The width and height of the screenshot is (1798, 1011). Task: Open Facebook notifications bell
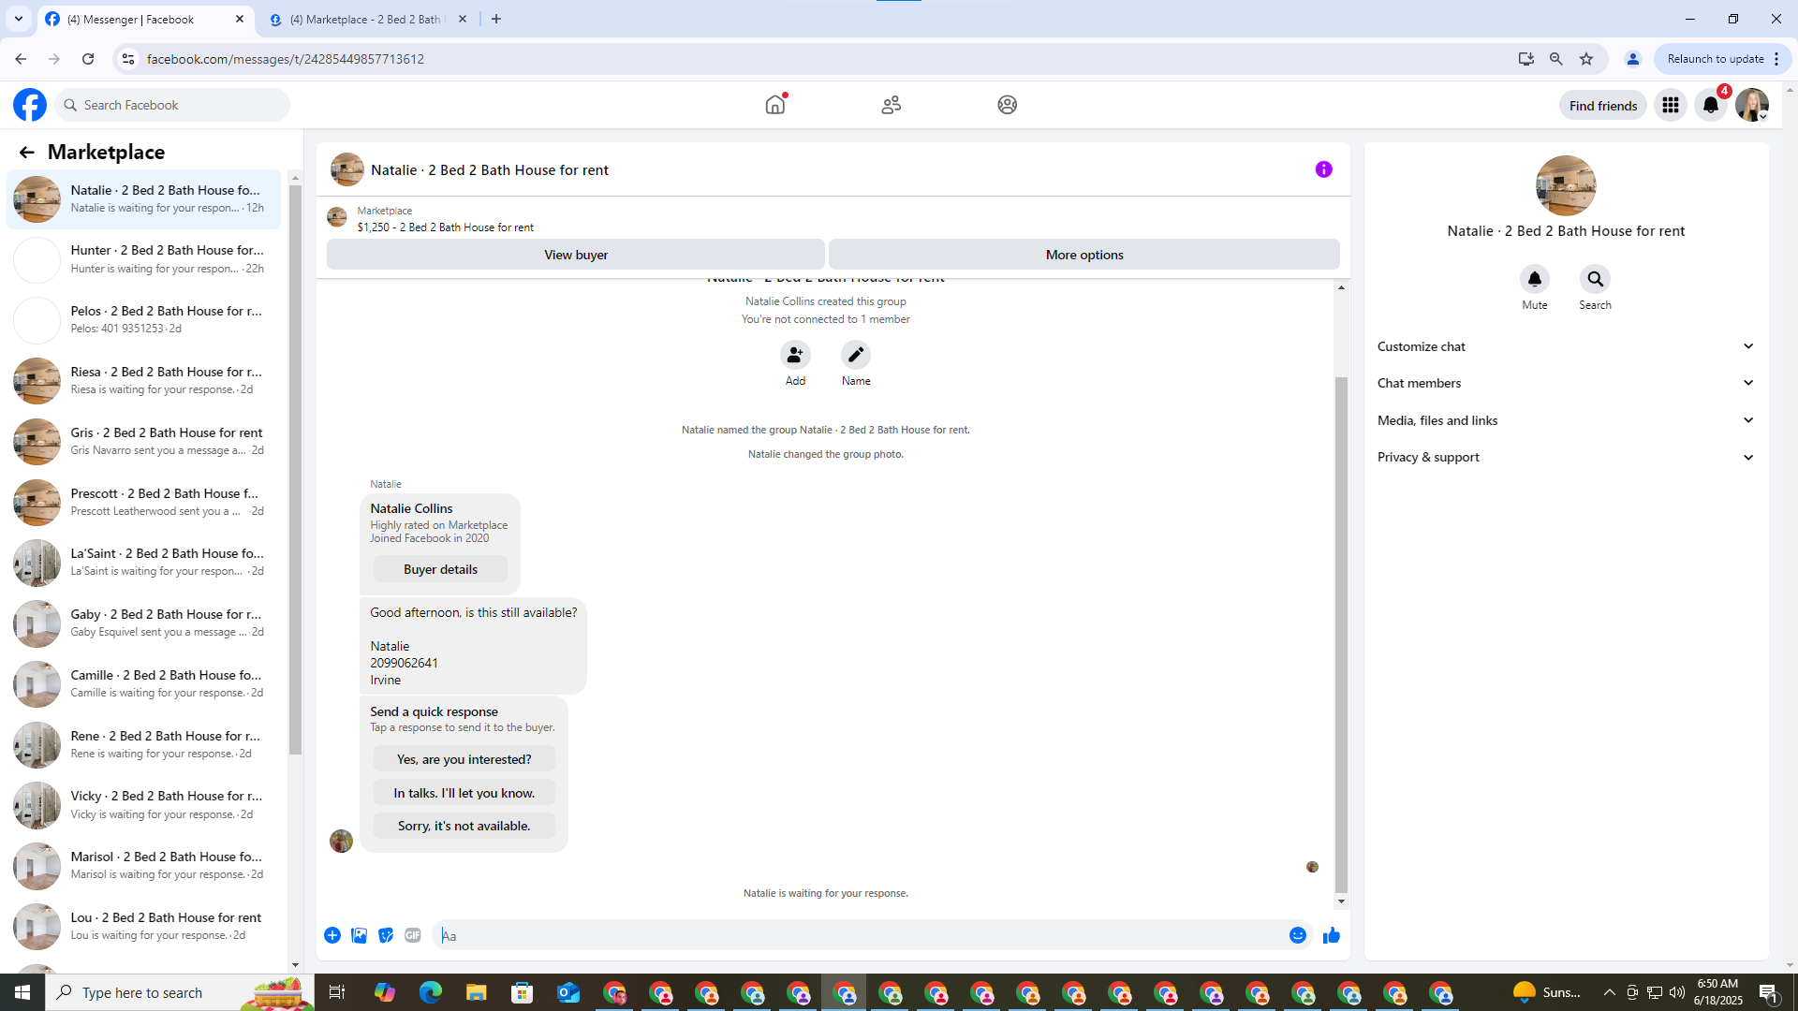[1711, 105]
